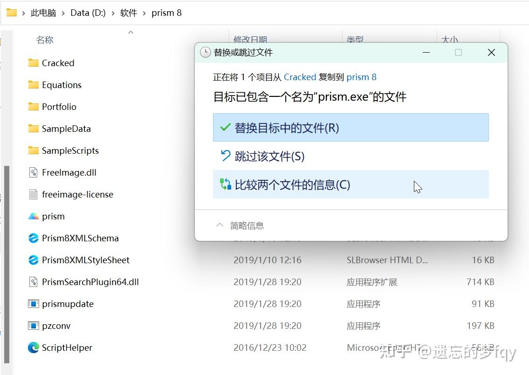
Task: Navigate to 此电脑 in breadcrumb
Action: coord(43,13)
